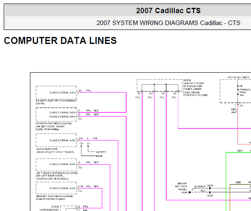Click the 'DRIVER DOOR SWITCH ASSEMBLY (DDSA)' label
The height and width of the screenshot is (211, 251).
[56, 102]
